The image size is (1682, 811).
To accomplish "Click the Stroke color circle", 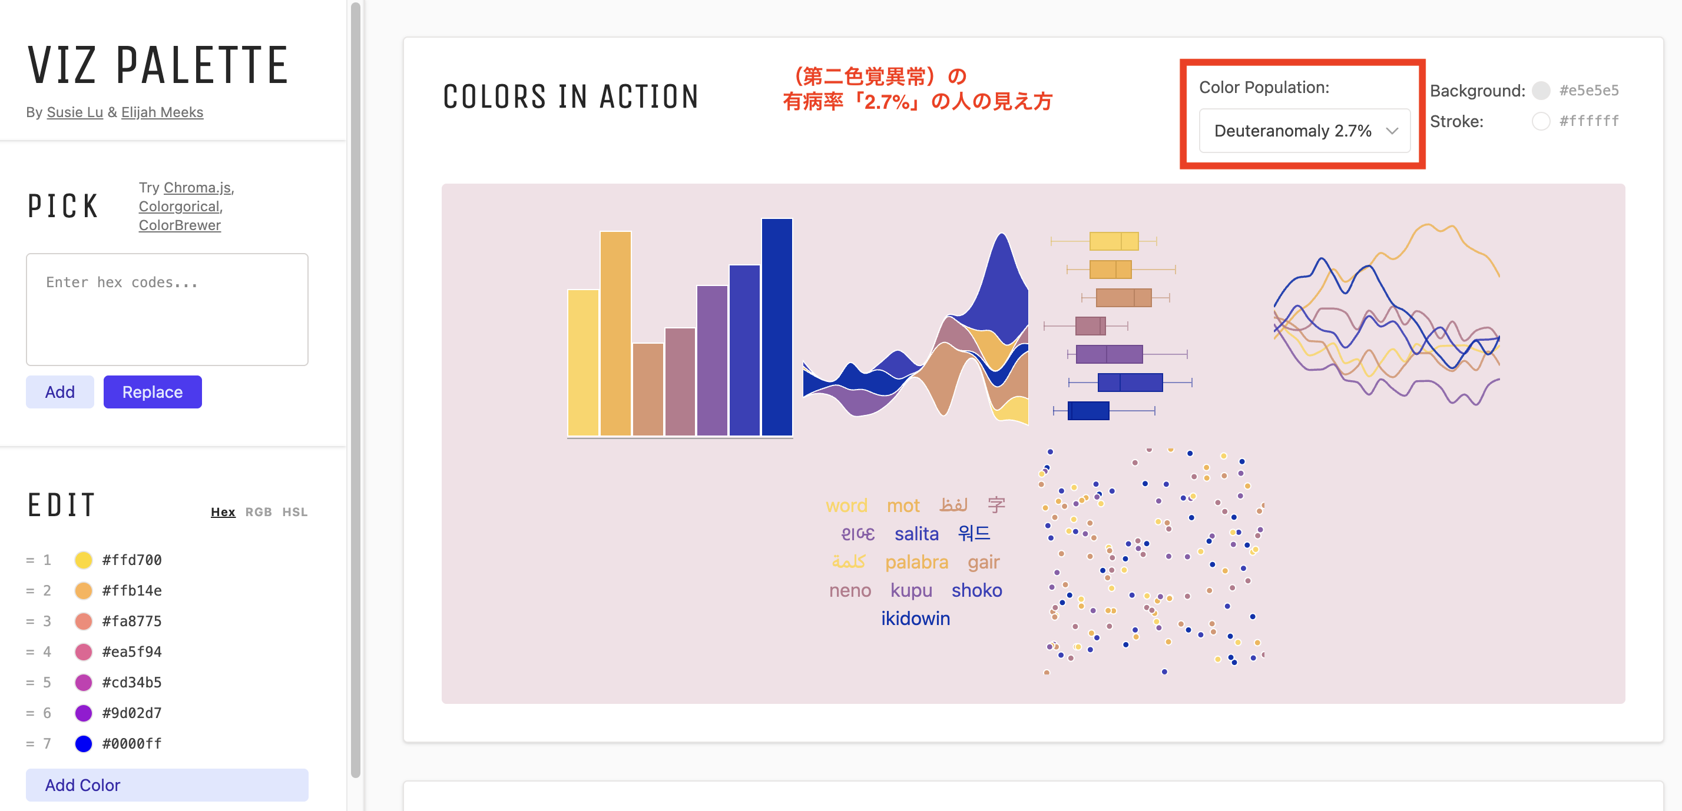I will click(1541, 121).
